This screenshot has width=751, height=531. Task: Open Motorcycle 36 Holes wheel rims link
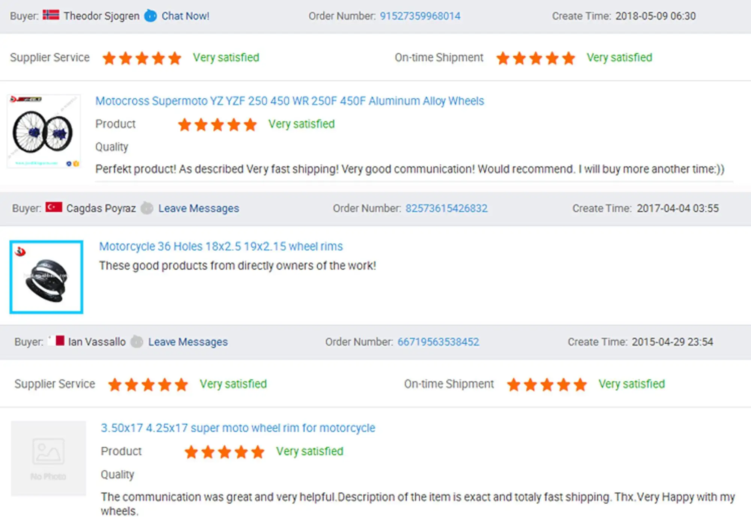pos(221,246)
